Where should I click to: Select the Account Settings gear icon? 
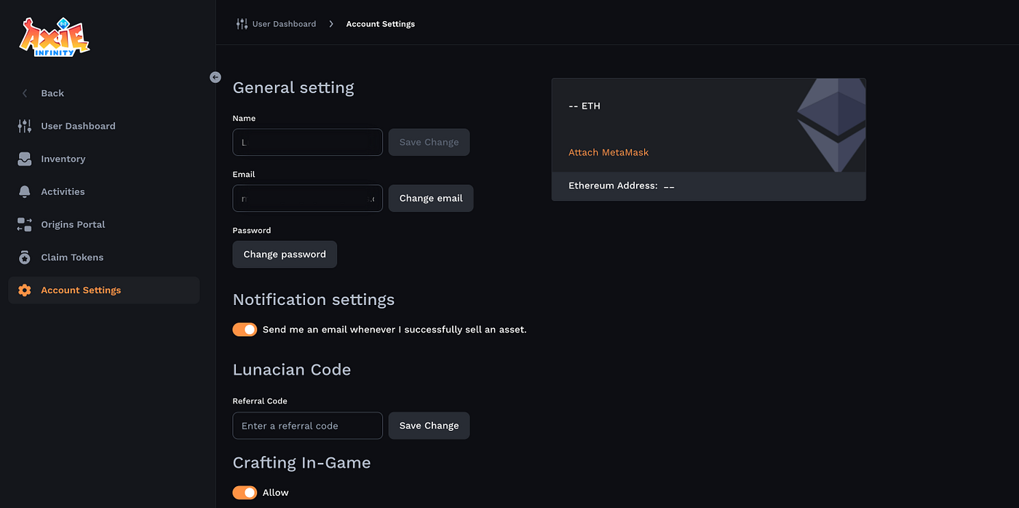coord(23,289)
